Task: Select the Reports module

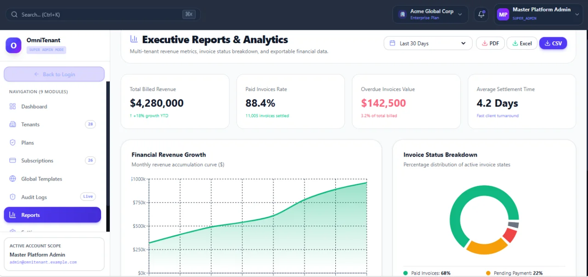Action: coord(52,215)
